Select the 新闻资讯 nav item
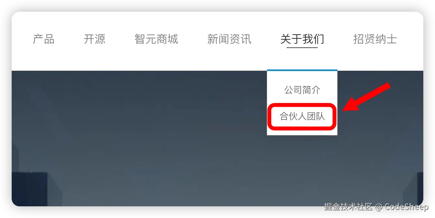 229,39
